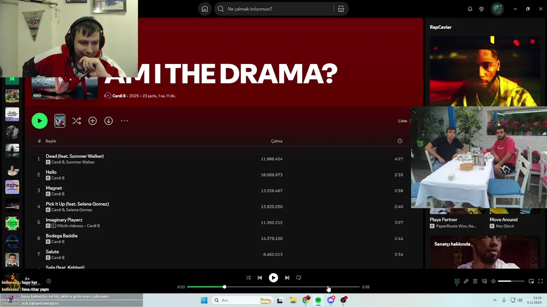
Task: Mute Spotify with the speaker icon
Action: pyautogui.click(x=493, y=281)
